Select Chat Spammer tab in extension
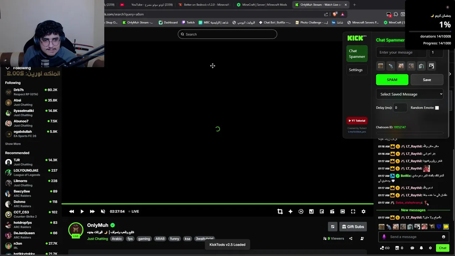The width and height of the screenshot is (455, 256). pyautogui.click(x=357, y=54)
